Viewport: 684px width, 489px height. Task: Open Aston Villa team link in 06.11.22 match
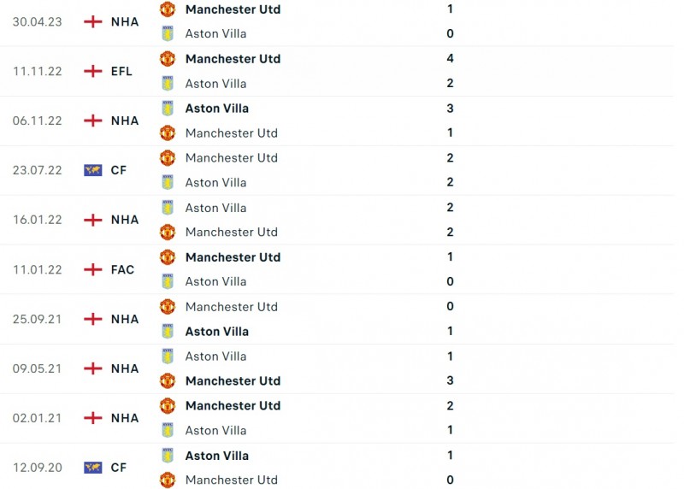(217, 109)
